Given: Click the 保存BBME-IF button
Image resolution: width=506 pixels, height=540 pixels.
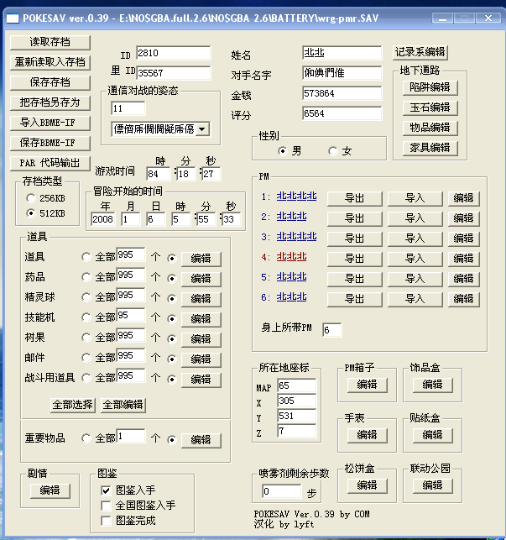Looking at the screenshot, I should [x=50, y=143].
